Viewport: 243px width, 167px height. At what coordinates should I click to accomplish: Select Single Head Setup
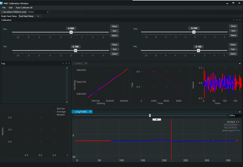(9, 16)
